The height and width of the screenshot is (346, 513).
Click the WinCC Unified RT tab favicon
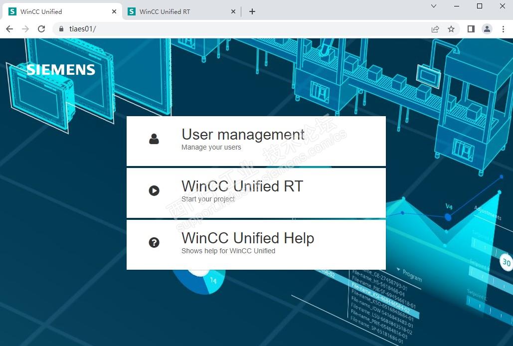pyautogui.click(x=132, y=11)
